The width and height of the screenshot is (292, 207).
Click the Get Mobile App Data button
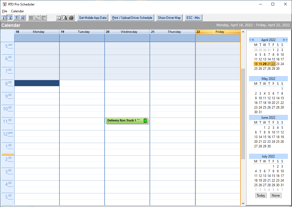pyautogui.click(x=93, y=18)
